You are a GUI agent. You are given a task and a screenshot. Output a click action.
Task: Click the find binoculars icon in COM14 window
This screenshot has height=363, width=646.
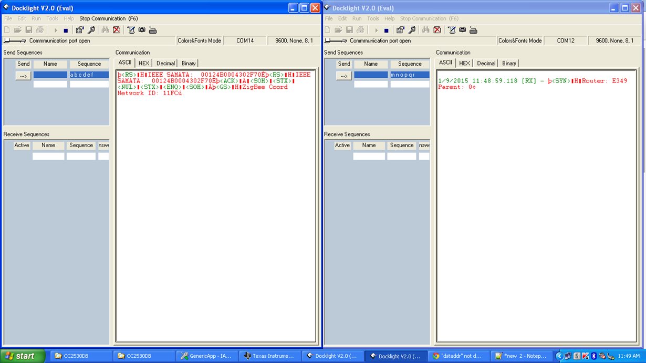[x=105, y=30]
